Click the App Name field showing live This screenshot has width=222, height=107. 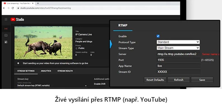coord(178,66)
